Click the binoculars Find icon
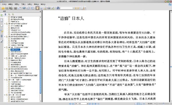172x105 pixels. pos(58,8)
